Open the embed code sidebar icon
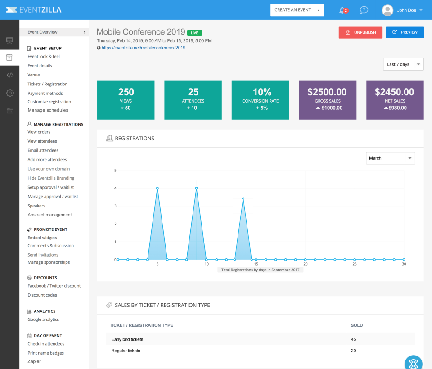The height and width of the screenshot is (369, 432). pyautogui.click(x=10, y=75)
